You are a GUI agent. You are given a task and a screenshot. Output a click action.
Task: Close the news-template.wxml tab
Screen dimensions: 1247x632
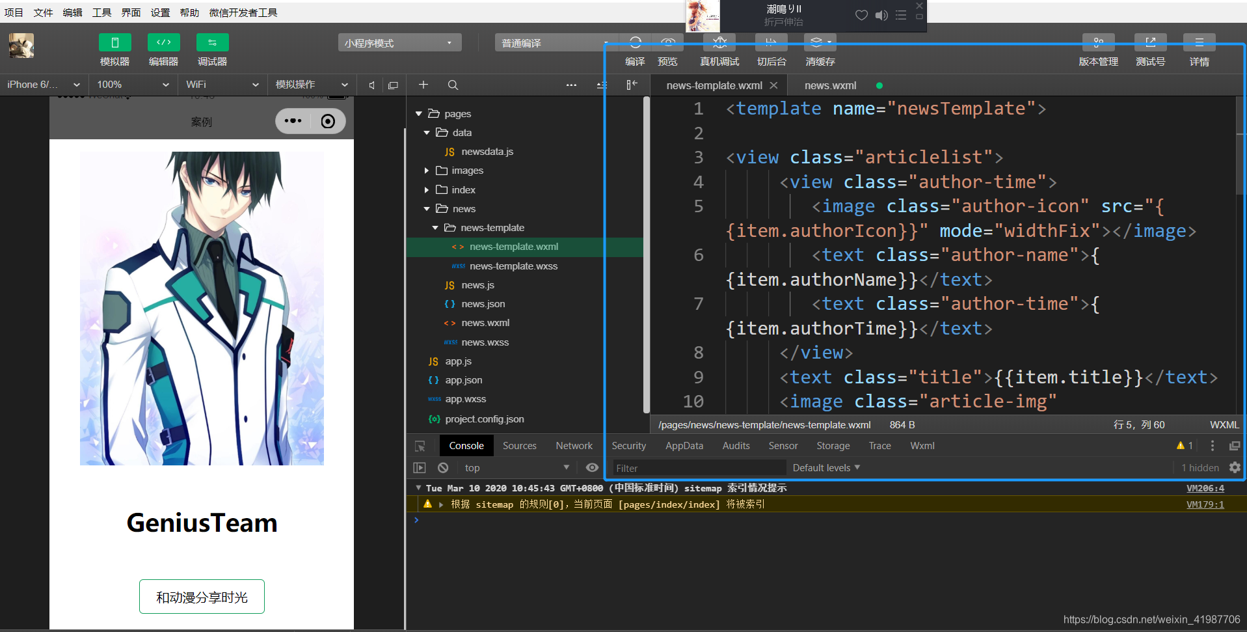point(773,85)
